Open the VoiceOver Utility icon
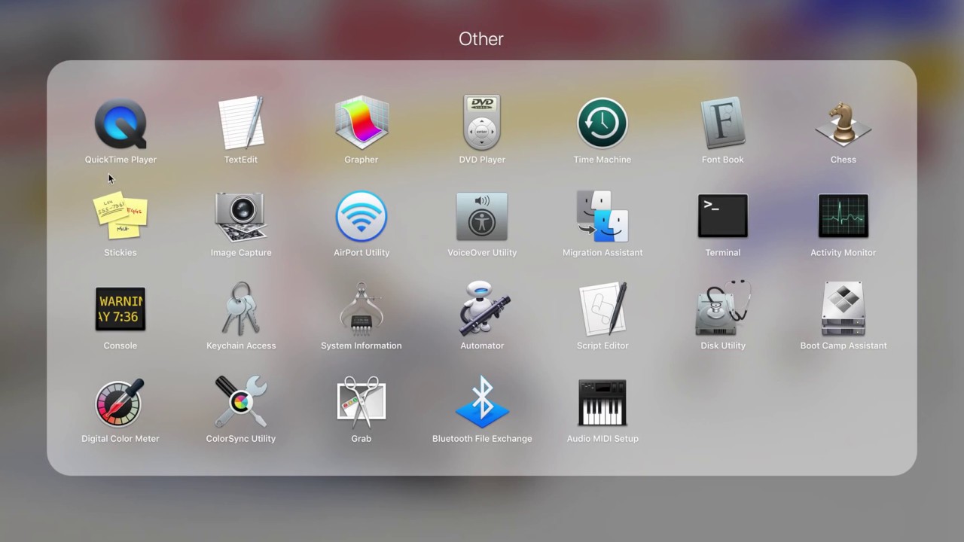 pyautogui.click(x=482, y=217)
